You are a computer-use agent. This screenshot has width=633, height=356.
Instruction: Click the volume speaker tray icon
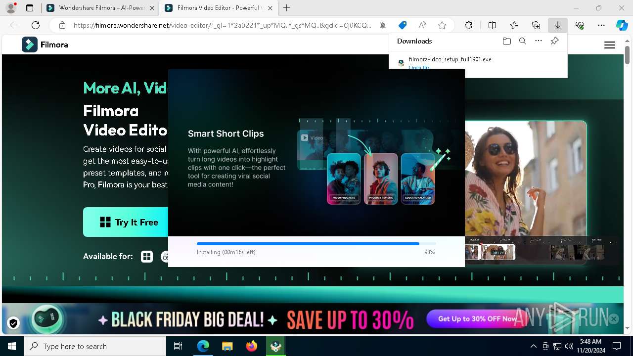569,346
